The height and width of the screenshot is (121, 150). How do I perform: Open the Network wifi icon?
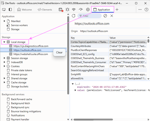(x=74, y=10)
